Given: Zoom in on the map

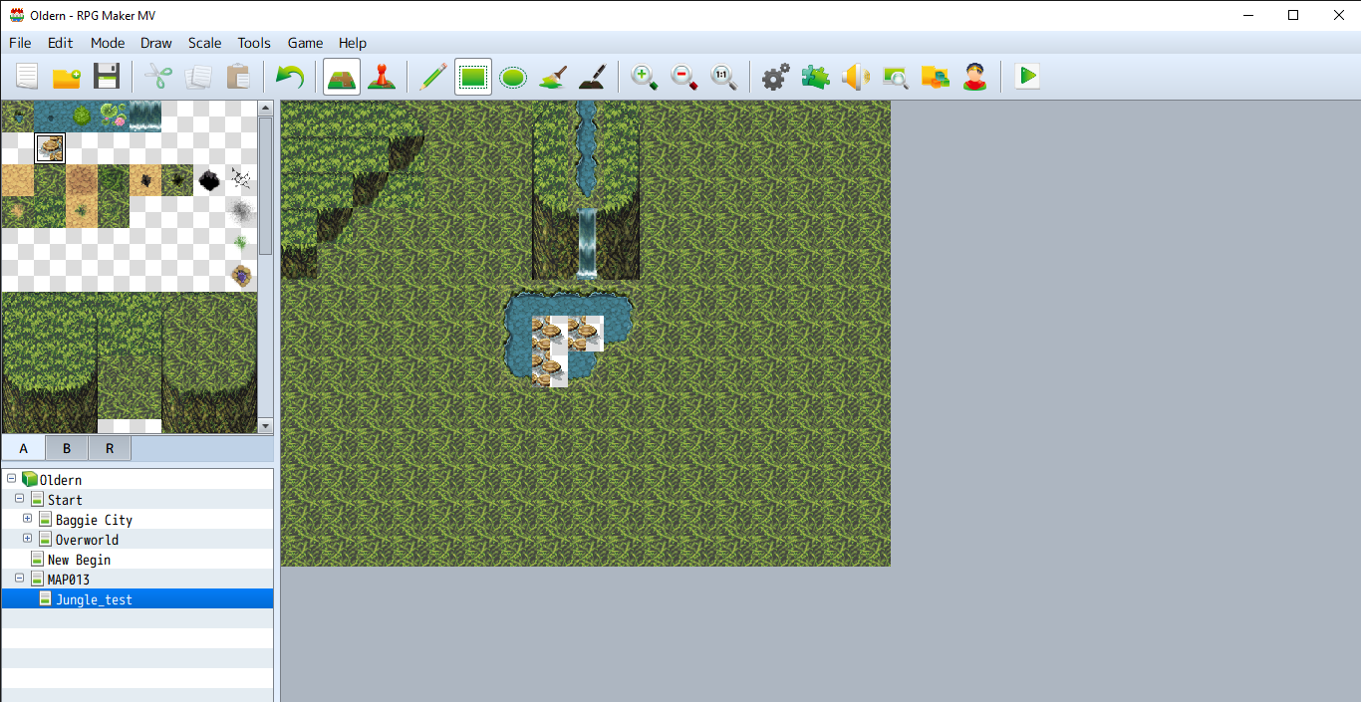Looking at the screenshot, I should pos(645,77).
